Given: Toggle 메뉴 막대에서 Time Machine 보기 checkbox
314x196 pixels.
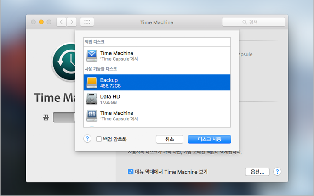Looking at the screenshot, I should click(131, 172).
